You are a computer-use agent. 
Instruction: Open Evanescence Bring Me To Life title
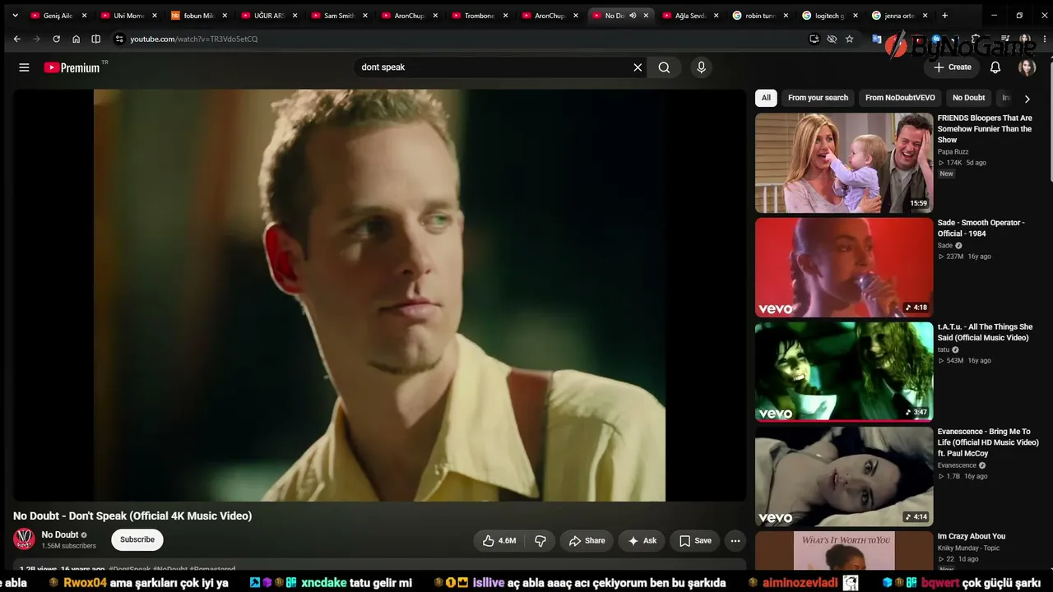988,442
